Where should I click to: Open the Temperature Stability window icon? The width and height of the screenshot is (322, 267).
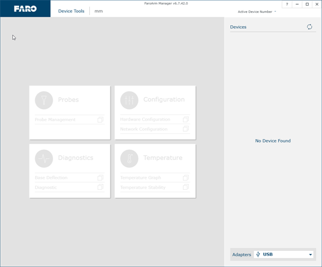coord(186,187)
